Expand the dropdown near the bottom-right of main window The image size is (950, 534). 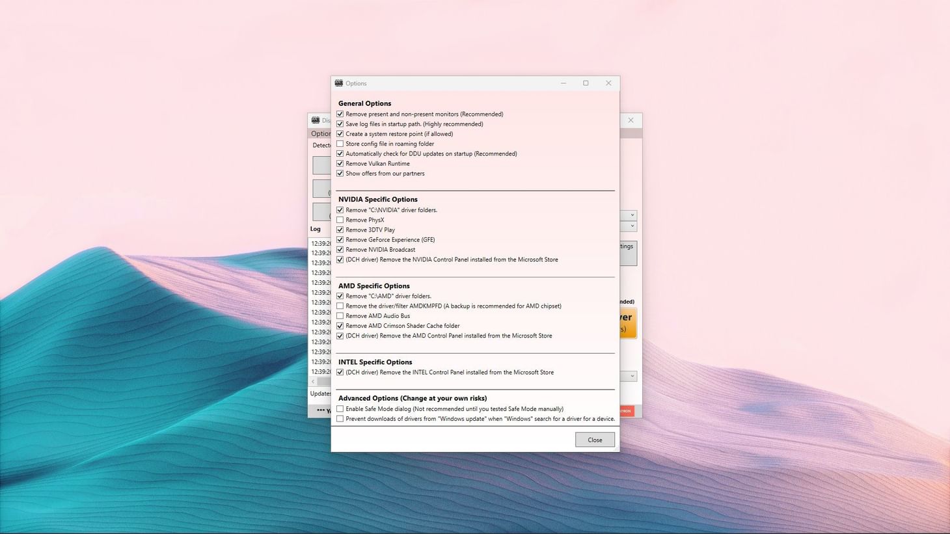(x=631, y=375)
